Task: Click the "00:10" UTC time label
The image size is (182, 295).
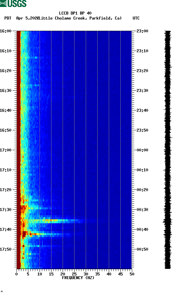Action: point(142,170)
